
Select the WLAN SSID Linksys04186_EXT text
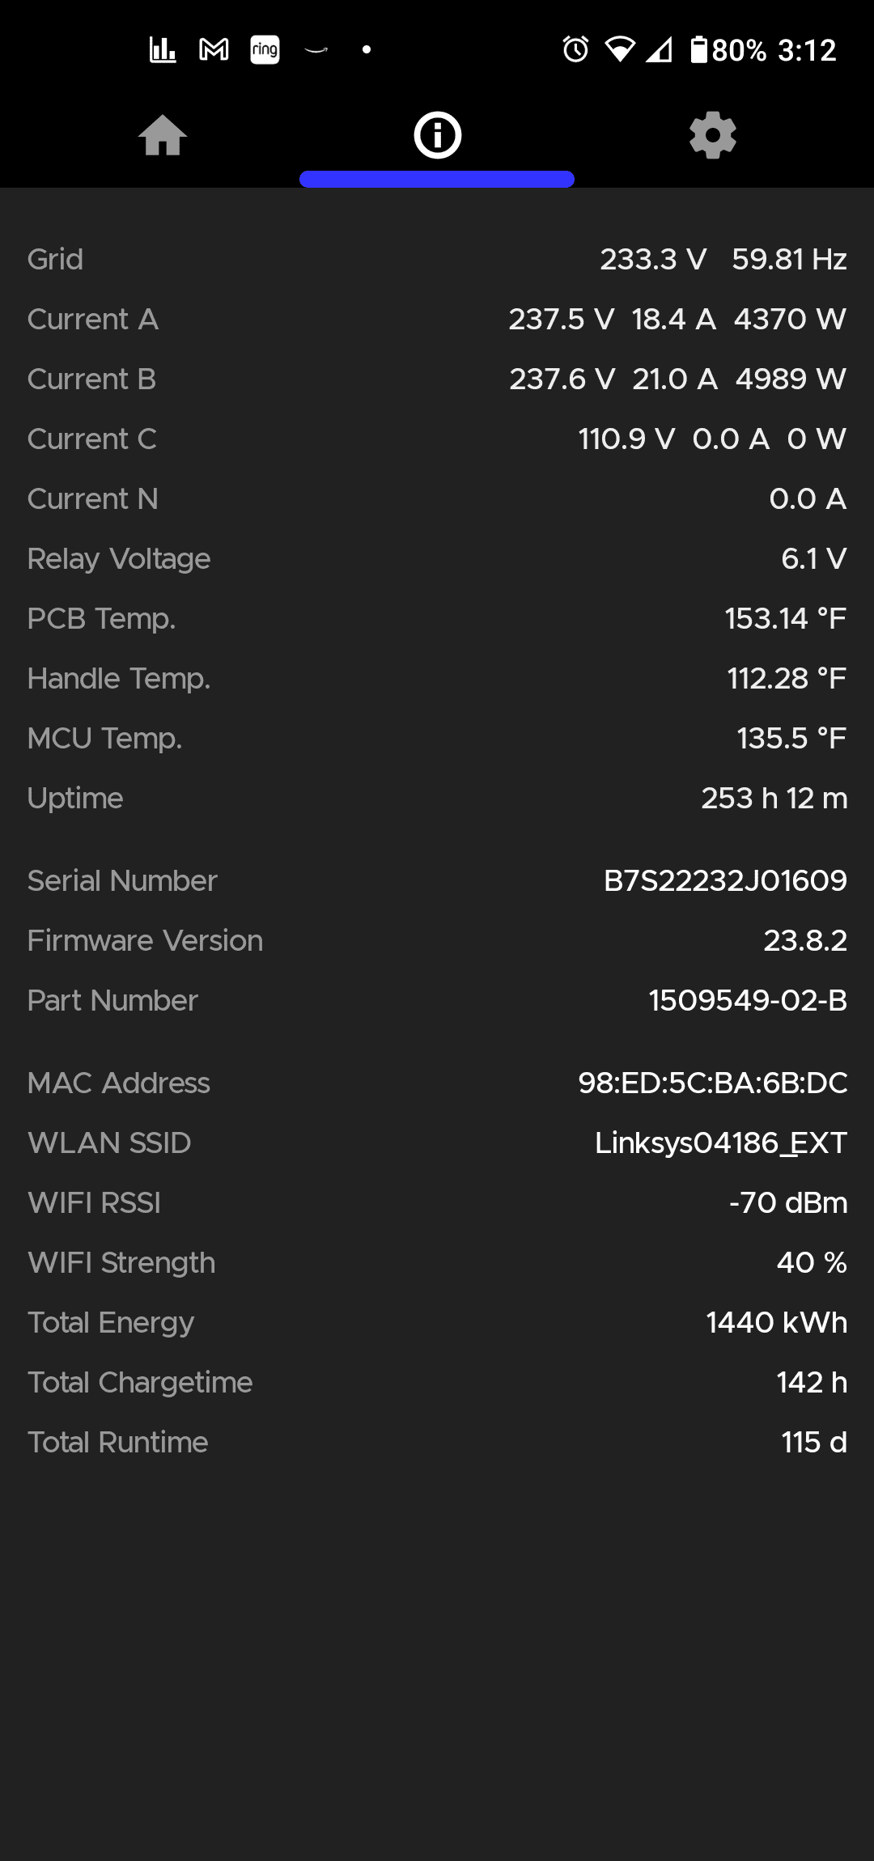click(x=720, y=1142)
